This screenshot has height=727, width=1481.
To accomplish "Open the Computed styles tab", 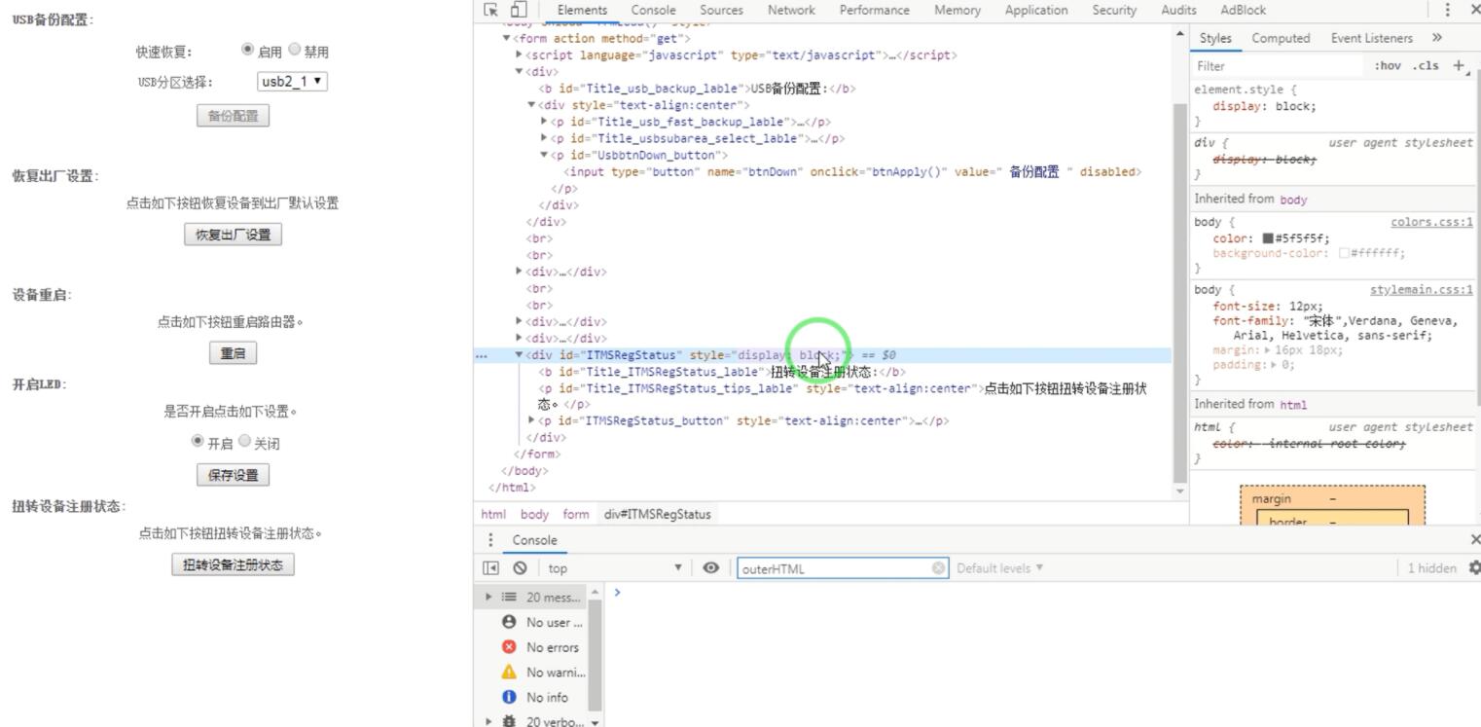I will 1280,38.
